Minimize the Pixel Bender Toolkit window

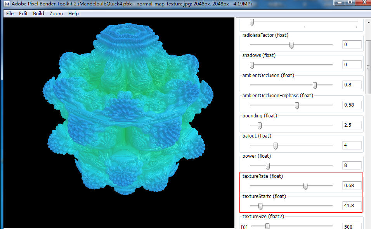340,2
